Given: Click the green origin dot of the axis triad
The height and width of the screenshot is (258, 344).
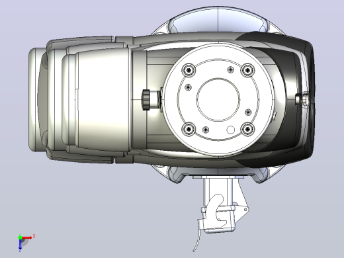Looking at the screenshot, I should [20, 237].
